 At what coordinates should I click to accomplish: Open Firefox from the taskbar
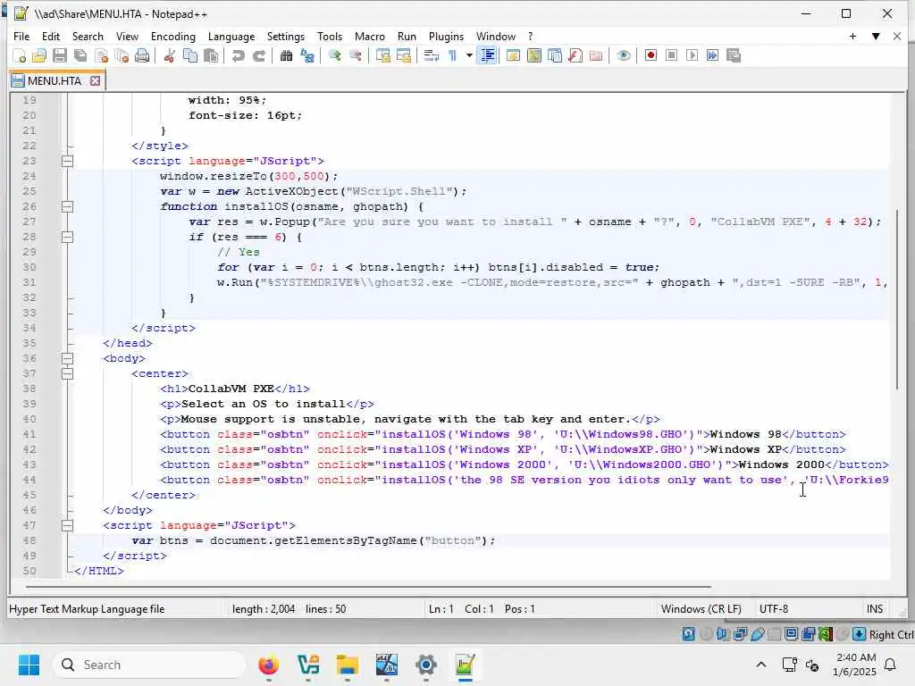[268, 665]
